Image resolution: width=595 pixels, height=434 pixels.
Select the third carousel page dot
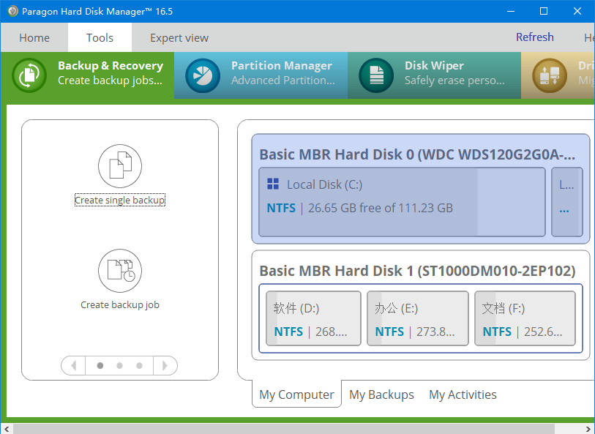point(139,366)
